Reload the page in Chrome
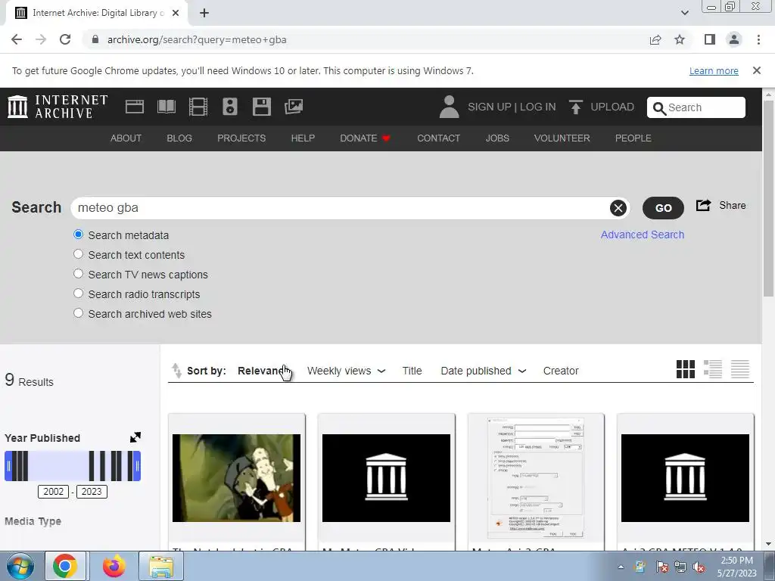Screen dimensions: 775x581 (x=65, y=39)
